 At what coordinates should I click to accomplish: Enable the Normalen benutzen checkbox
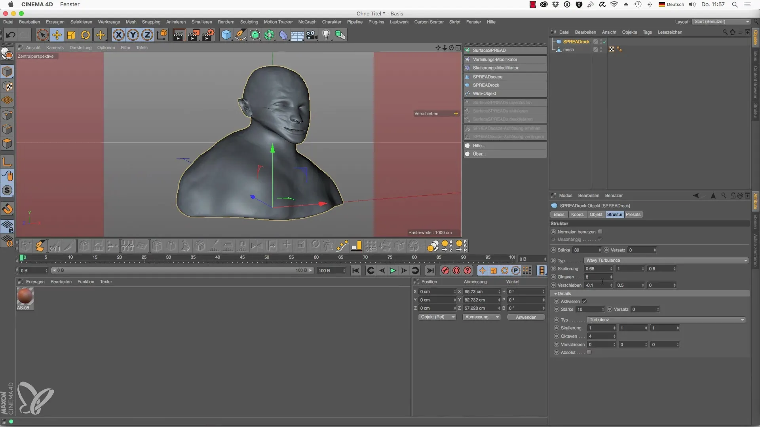pos(600,232)
